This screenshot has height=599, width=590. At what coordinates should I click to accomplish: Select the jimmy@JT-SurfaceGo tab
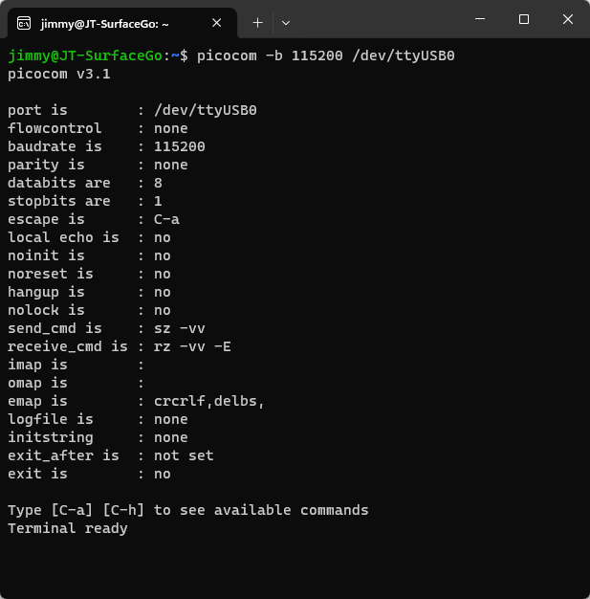click(122, 23)
